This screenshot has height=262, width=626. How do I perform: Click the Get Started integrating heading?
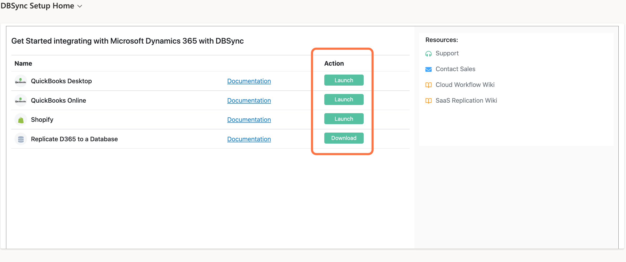click(x=128, y=41)
